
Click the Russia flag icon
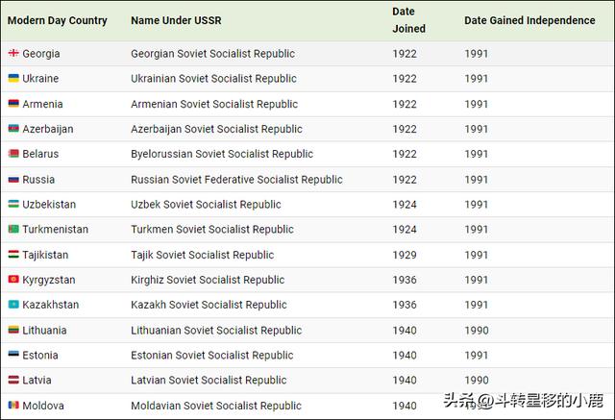[13, 179]
